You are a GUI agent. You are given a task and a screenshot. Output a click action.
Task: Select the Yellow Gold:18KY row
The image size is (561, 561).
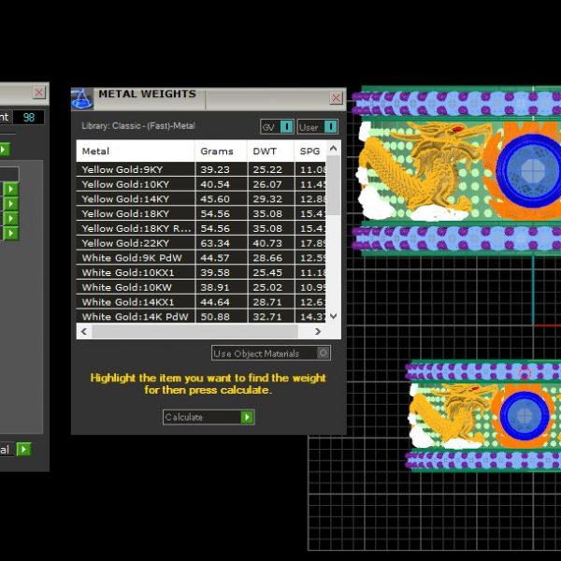[x=201, y=213]
